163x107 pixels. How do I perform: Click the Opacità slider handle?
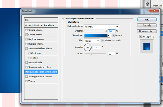[105, 31]
